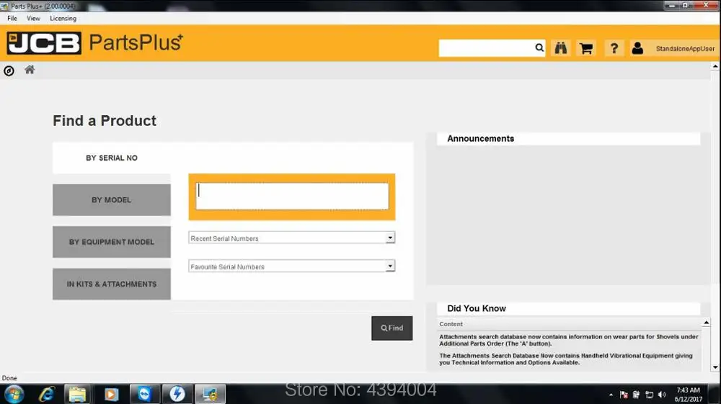Open the shopping cart icon
Viewport: 721px width, 404px height.
[x=585, y=48]
